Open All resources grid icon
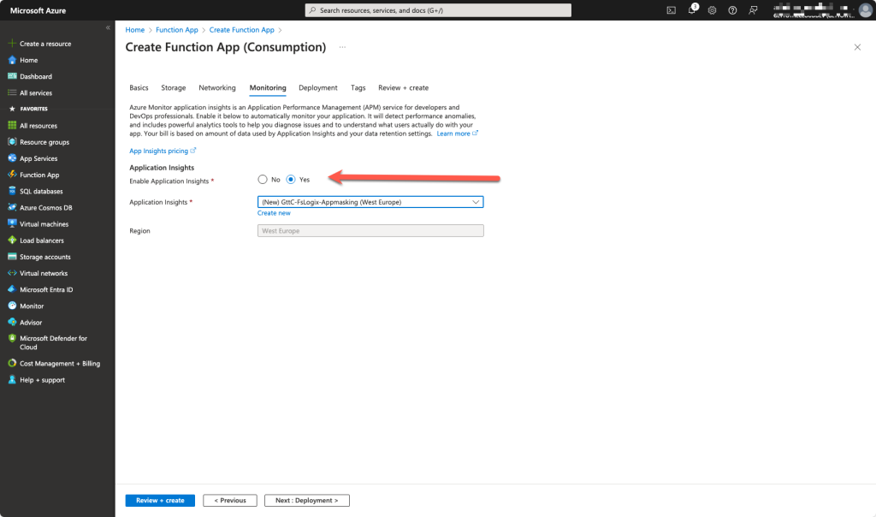 pos(12,125)
